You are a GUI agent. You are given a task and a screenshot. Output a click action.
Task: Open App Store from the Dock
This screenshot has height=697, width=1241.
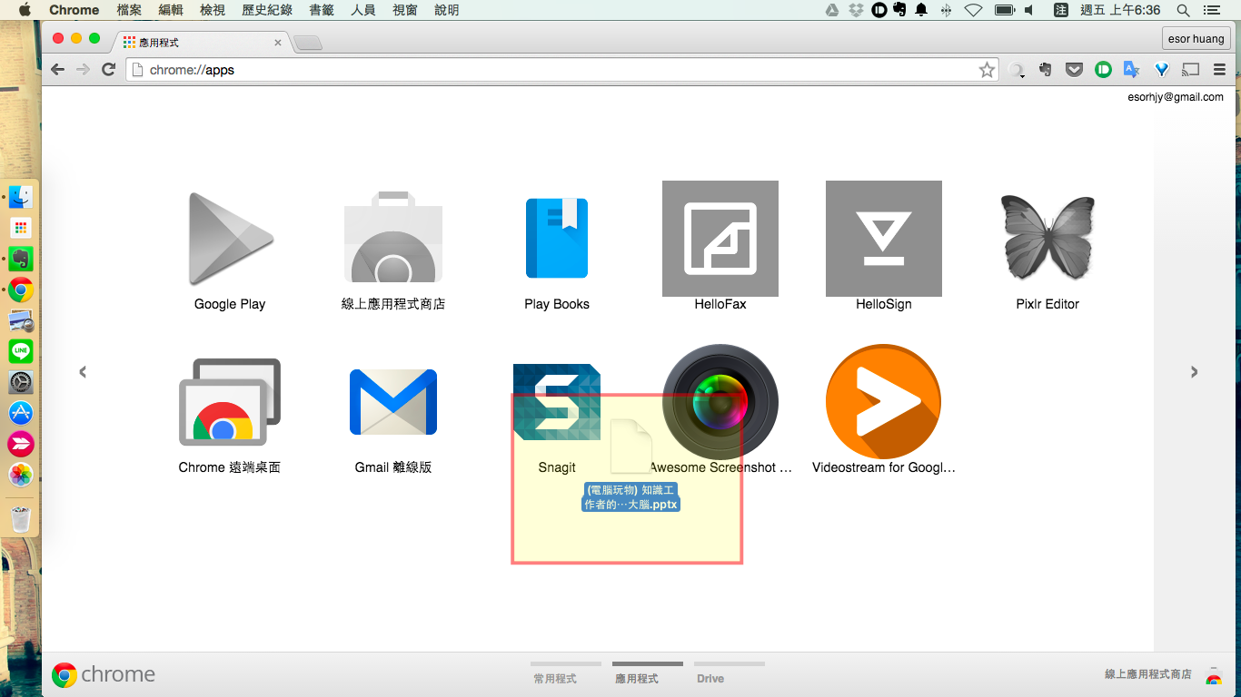tap(21, 413)
